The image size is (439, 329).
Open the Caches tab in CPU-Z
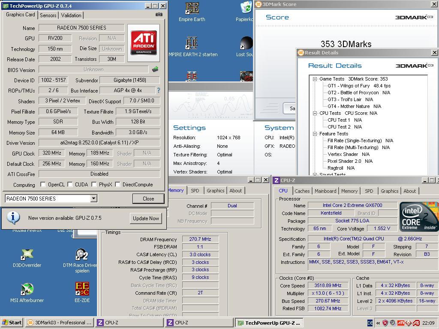(x=302, y=191)
